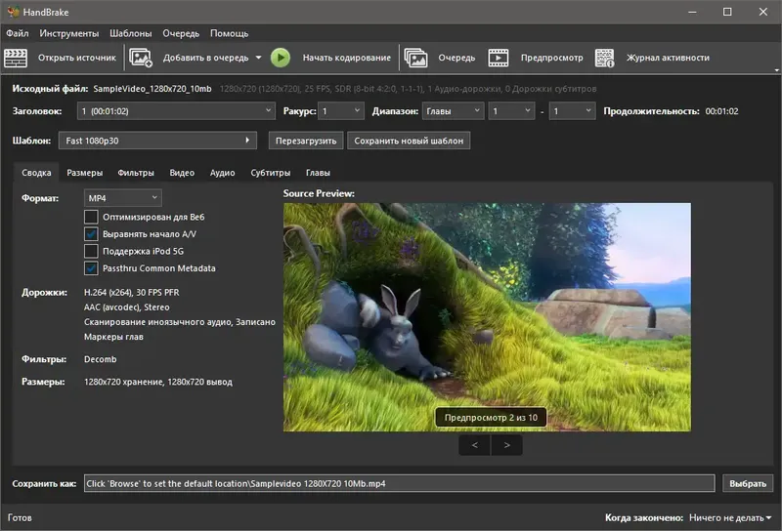Viewport: 782px width, 531px height.
Task: Click the Перезагрузить button
Action: (305, 141)
